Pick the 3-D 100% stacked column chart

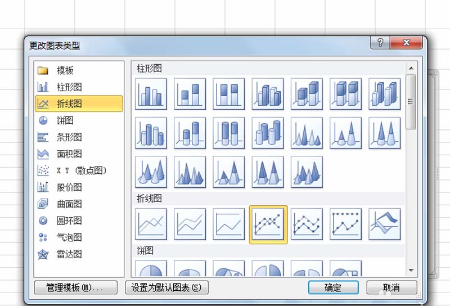345,94
